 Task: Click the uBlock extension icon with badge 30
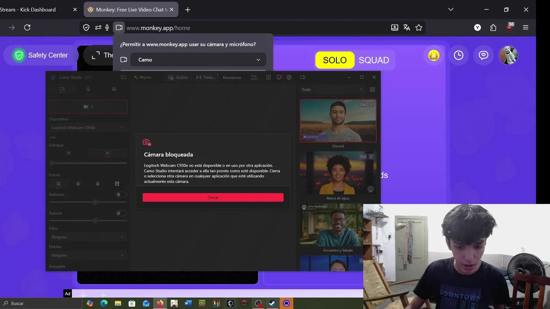click(x=510, y=27)
